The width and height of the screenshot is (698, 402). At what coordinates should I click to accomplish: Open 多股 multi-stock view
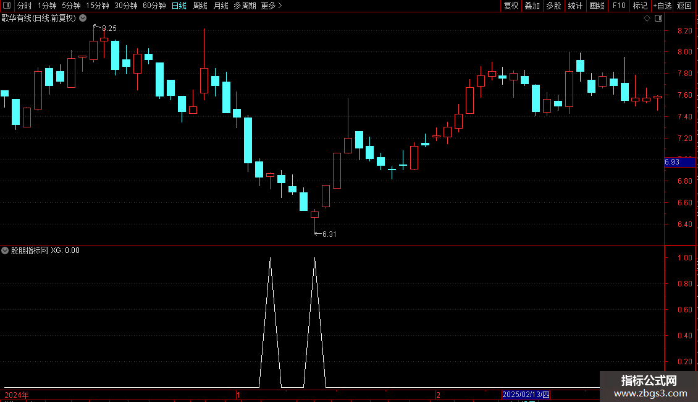554,6
